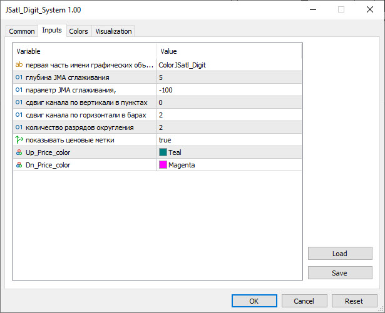
Task: Go to the Visualization tab
Action: [113, 31]
